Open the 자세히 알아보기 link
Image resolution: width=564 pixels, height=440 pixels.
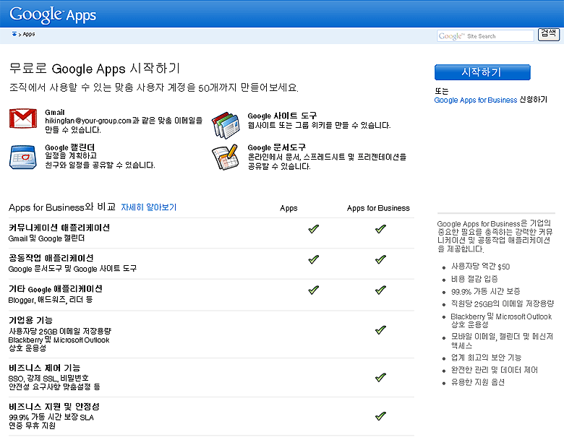point(148,207)
